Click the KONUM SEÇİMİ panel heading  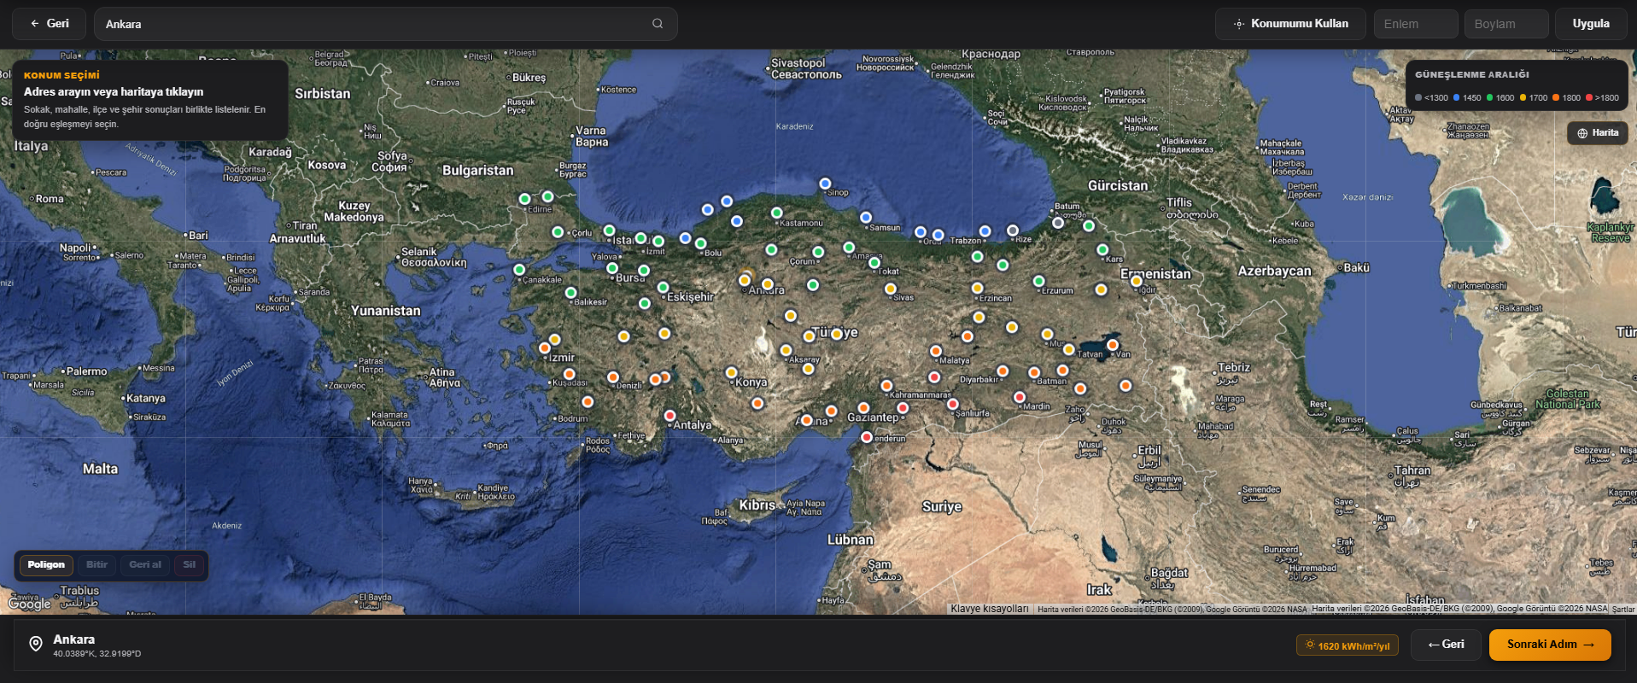[x=61, y=75]
